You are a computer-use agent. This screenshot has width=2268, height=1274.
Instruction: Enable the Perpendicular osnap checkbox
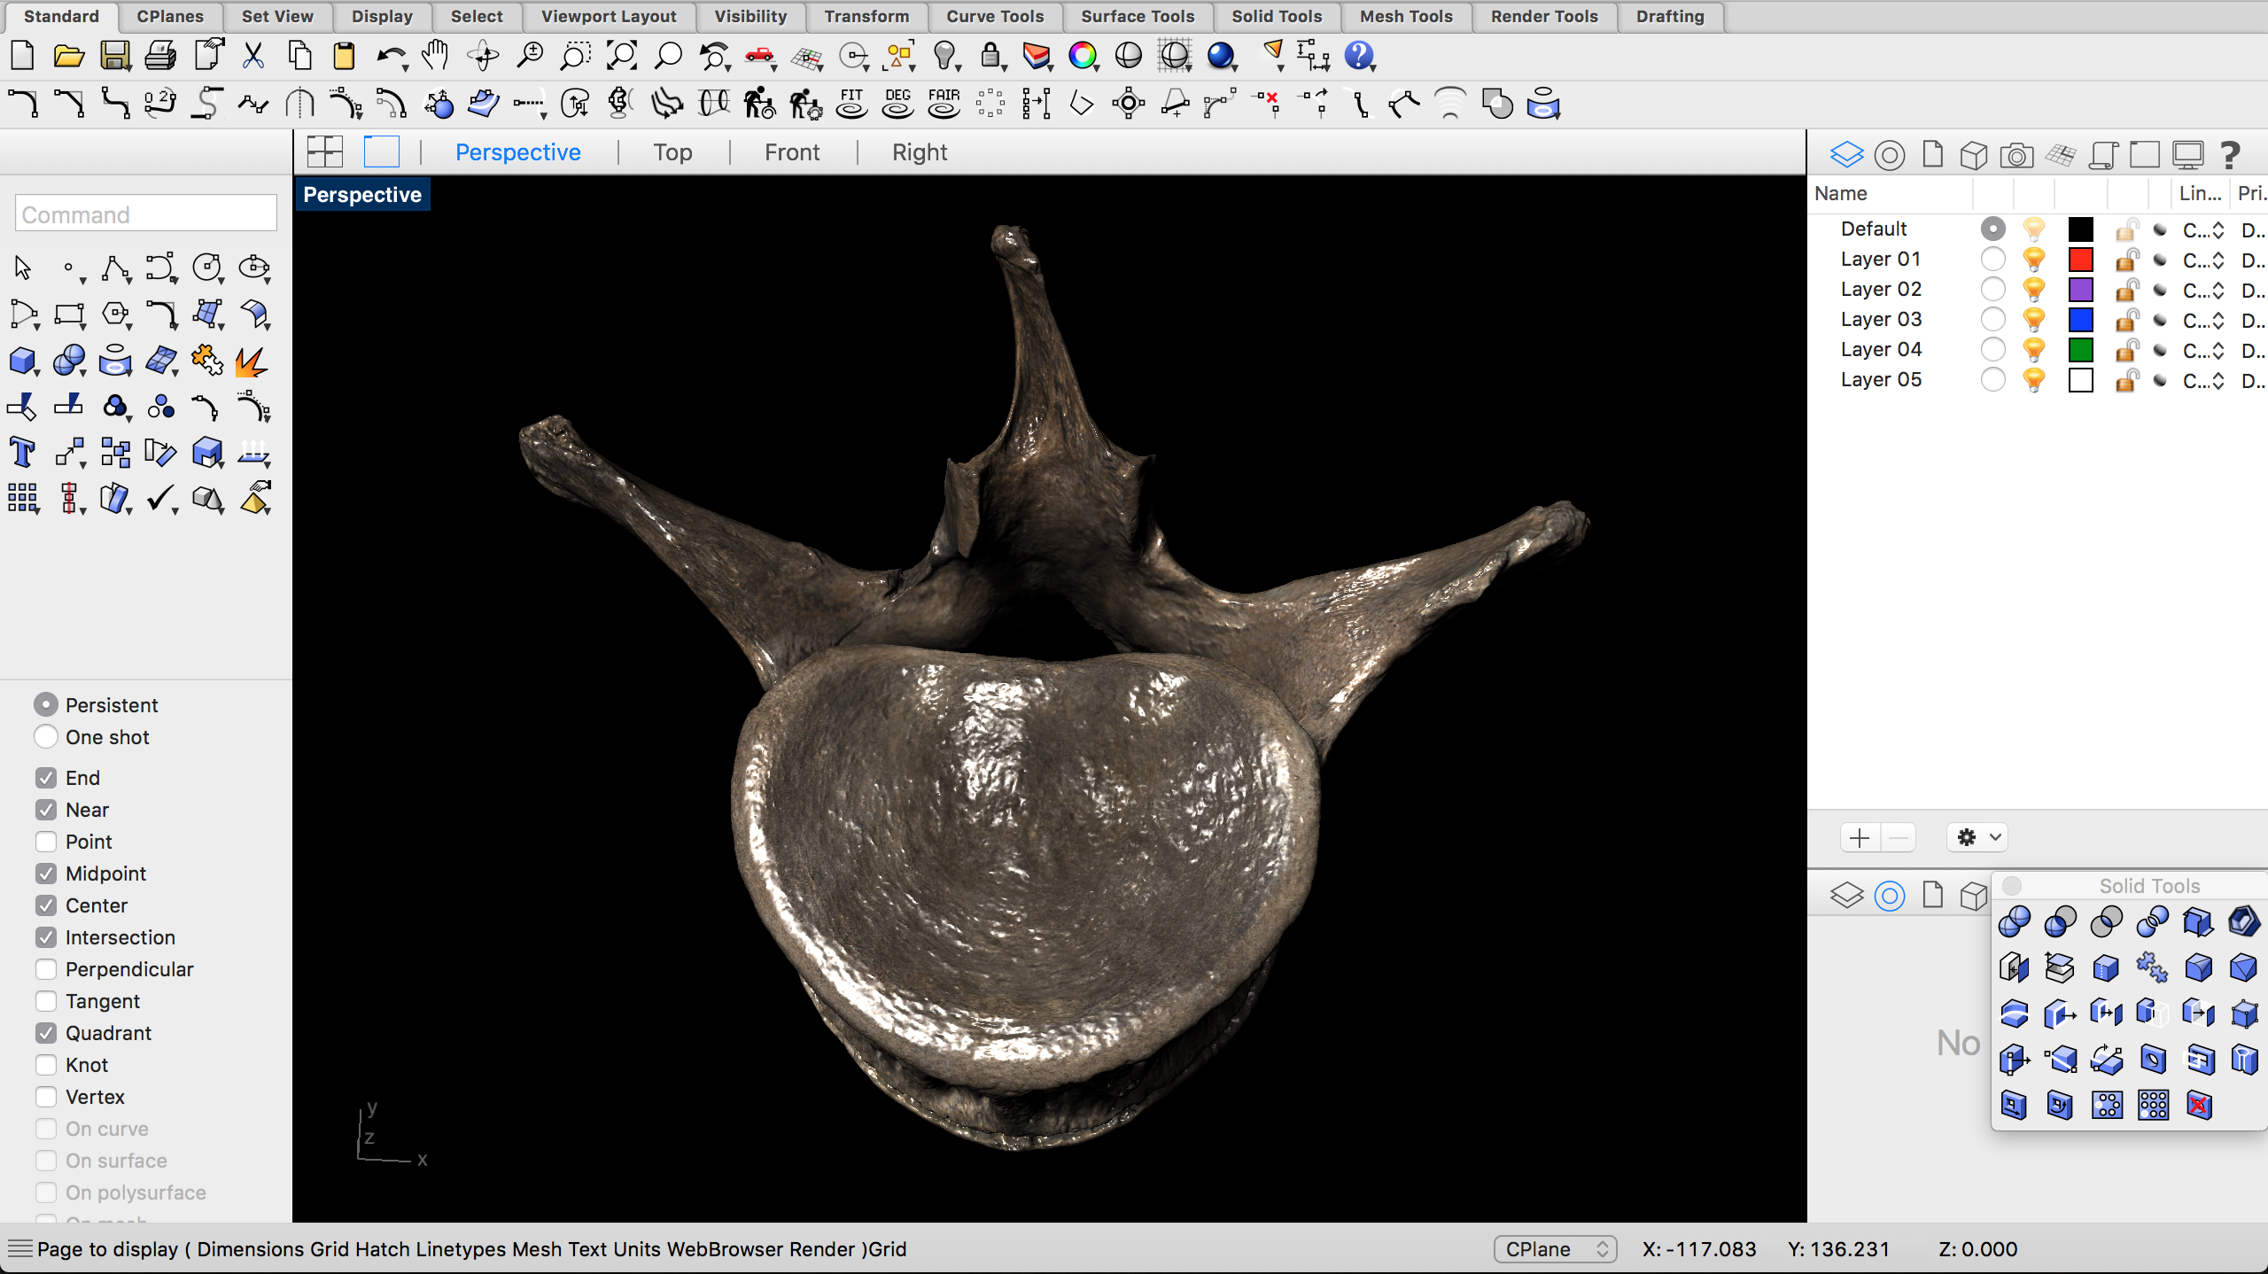click(46, 968)
